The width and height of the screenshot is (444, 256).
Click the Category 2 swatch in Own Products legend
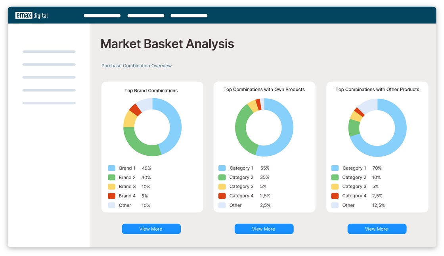[222, 177]
